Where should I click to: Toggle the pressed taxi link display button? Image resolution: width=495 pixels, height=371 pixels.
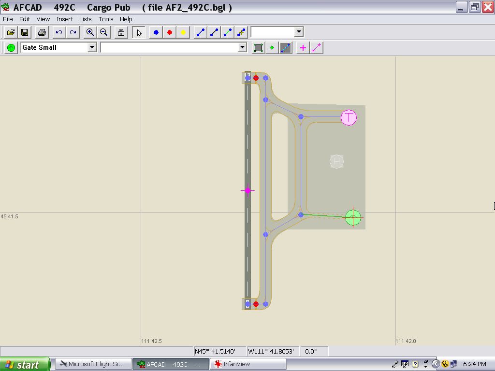pyautogui.click(x=285, y=47)
